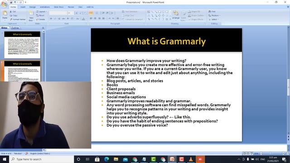Open the Replace dropdown
Image resolution: width=290 pixels, height=163 pixels.
coord(214,15)
